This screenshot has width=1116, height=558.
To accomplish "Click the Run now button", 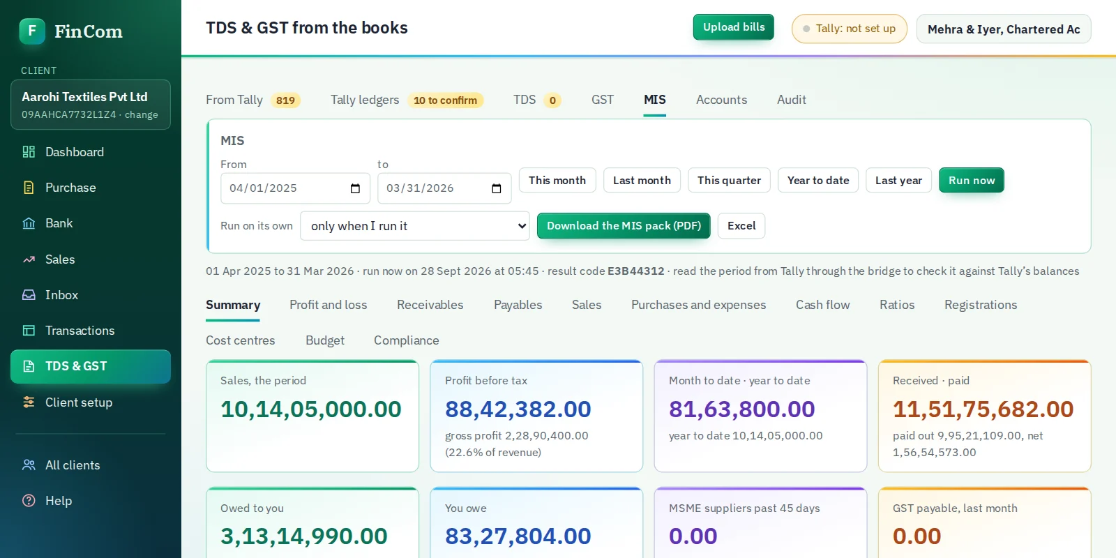I will click(x=972, y=180).
